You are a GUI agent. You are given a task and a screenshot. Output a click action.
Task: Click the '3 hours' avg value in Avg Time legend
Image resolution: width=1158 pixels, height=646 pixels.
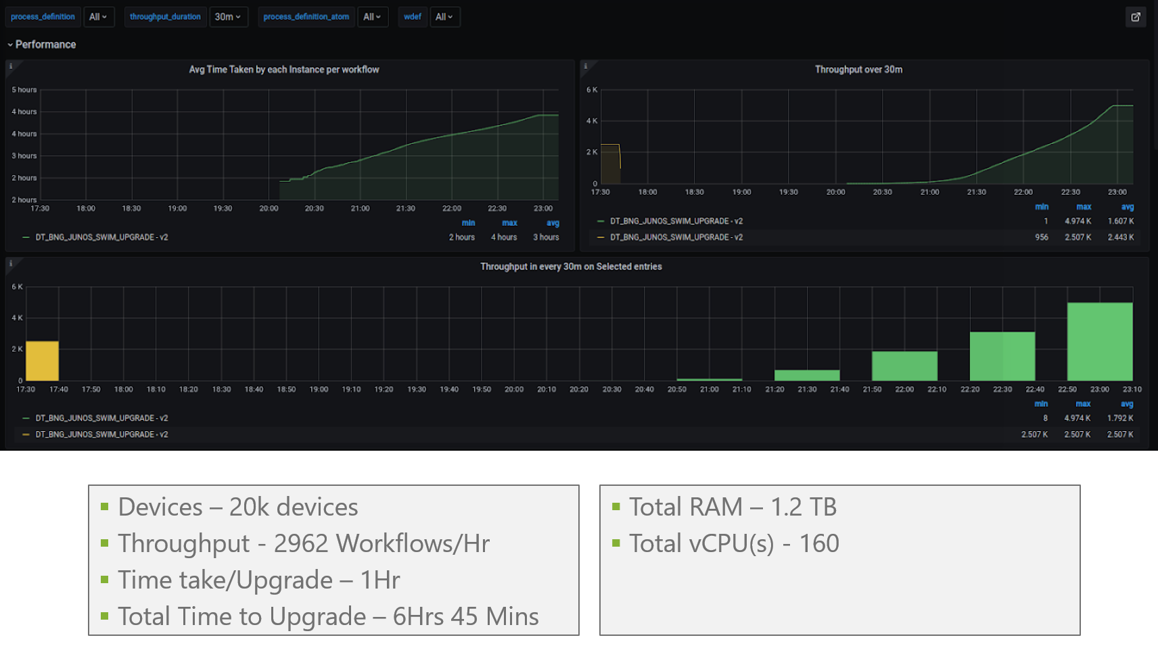tap(546, 237)
